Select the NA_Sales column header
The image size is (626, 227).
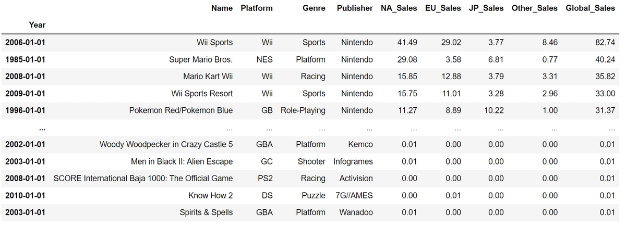tap(399, 8)
